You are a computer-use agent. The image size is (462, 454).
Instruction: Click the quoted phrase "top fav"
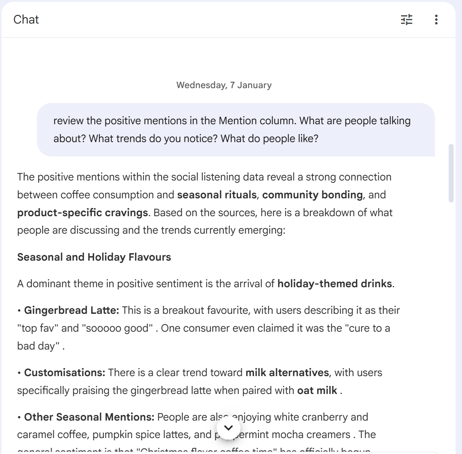(x=38, y=328)
